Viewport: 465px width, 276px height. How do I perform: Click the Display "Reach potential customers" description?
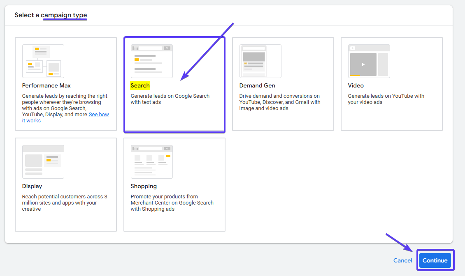tap(65, 202)
